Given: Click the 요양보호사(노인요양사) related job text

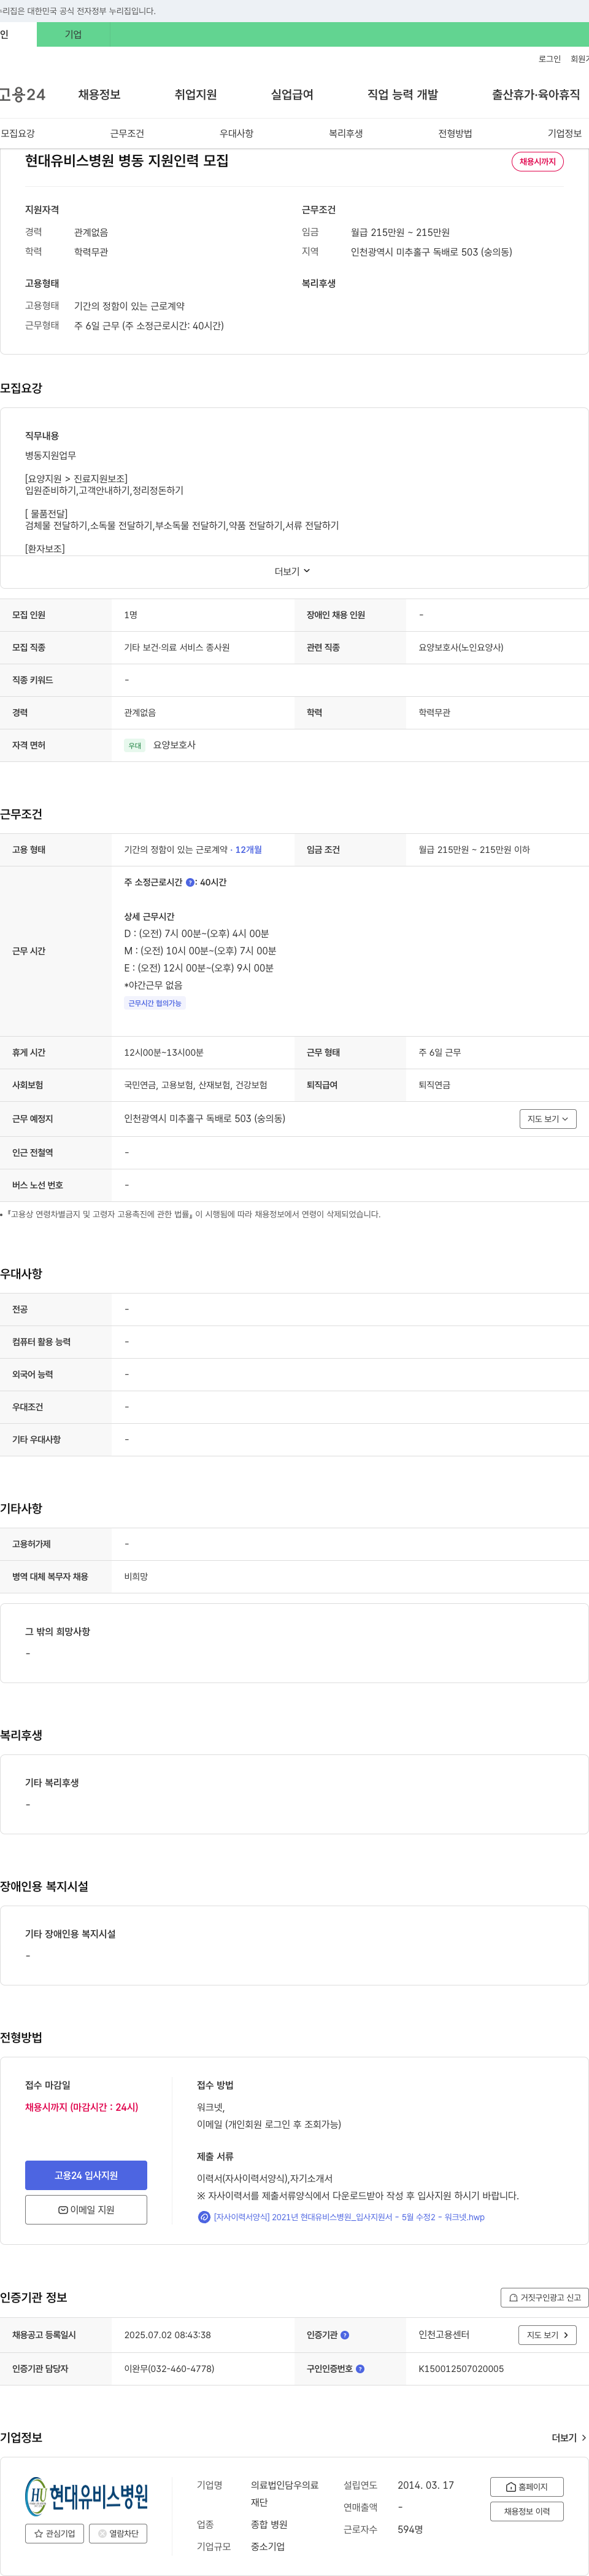Looking at the screenshot, I should [x=460, y=648].
